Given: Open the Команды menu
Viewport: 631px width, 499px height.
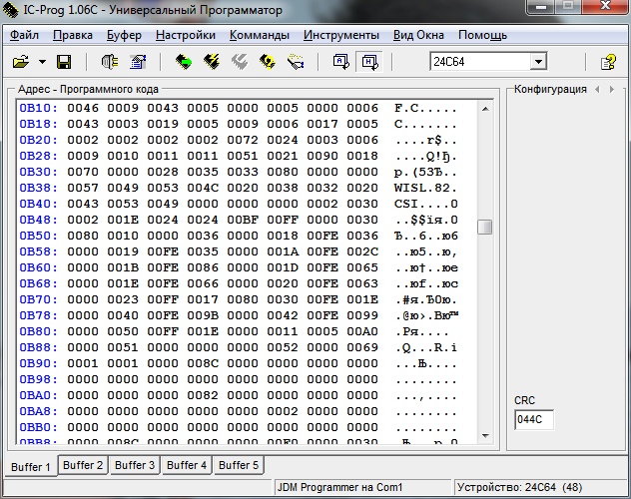Looking at the screenshot, I should point(259,35).
